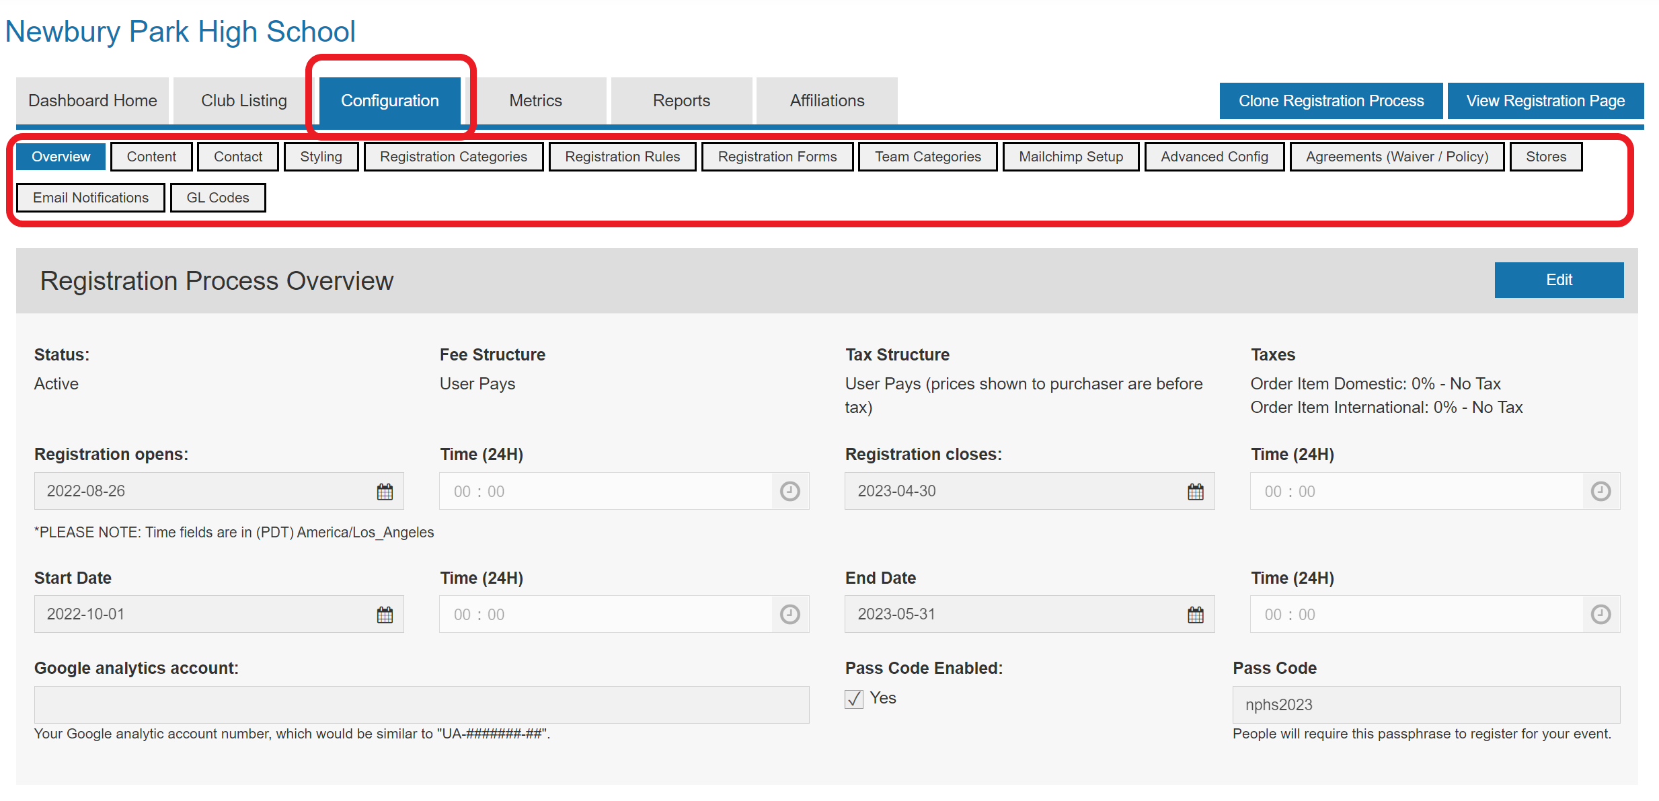Go to the GL Codes sub-tab
This screenshot has width=1659, height=801.
click(217, 198)
